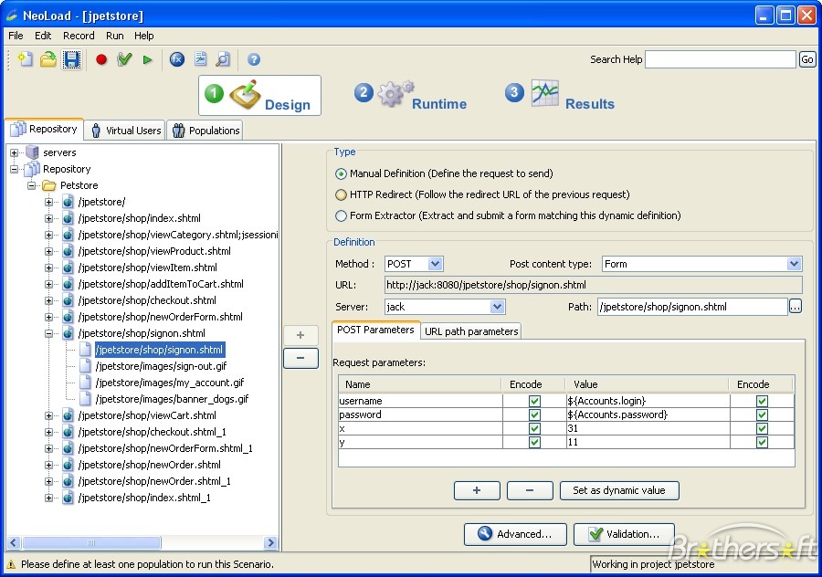The width and height of the screenshot is (822, 577).
Task: Save the project with the floppy disk icon
Action: click(72, 59)
